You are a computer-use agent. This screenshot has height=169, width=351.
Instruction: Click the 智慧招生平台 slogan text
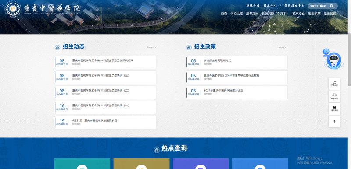pyautogui.click(x=294, y=6)
